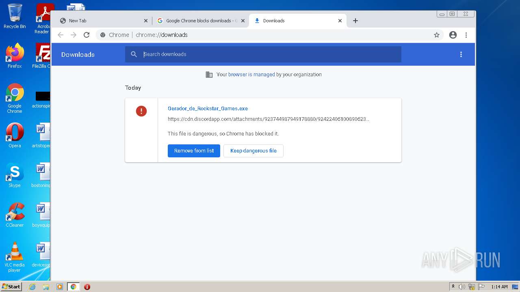This screenshot has height=292, width=520.
Task: Reload the downloads page
Action: click(87, 35)
